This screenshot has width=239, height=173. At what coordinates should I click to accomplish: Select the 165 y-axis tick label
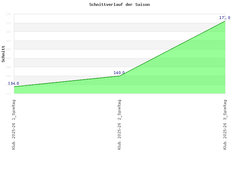8,32
